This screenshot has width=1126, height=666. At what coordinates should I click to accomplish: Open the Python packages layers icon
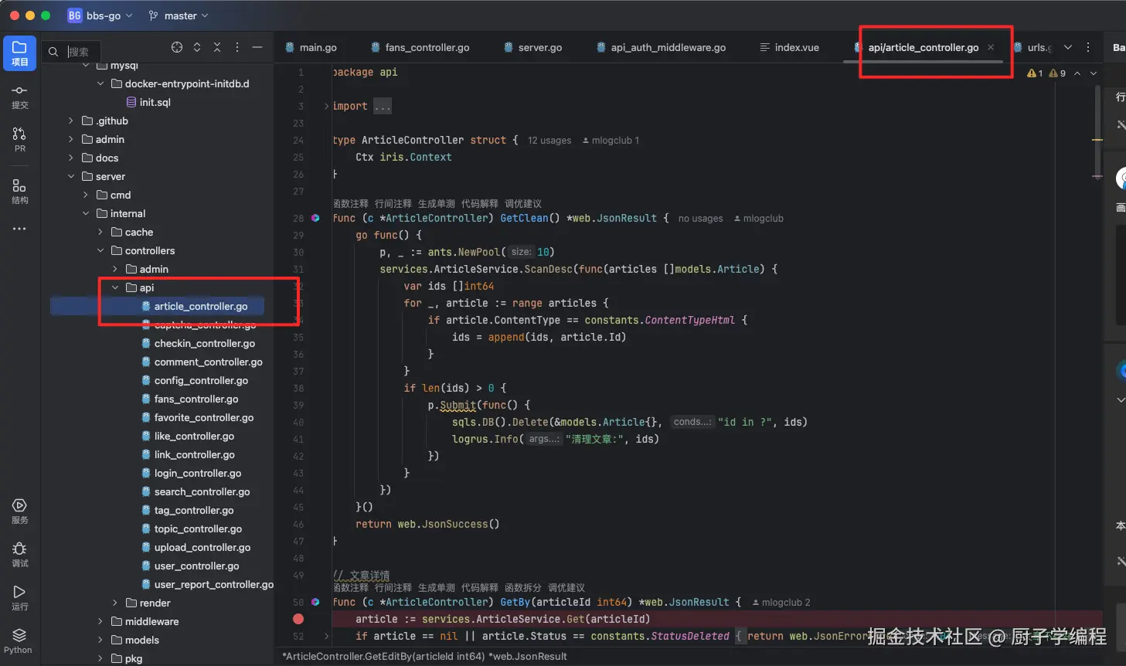click(19, 641)
